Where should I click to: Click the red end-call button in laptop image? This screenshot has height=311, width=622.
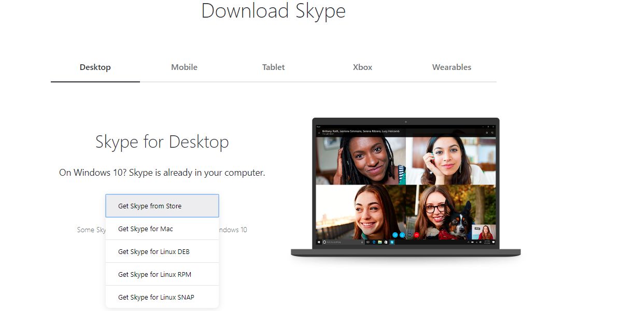click(x=416, y=235)
